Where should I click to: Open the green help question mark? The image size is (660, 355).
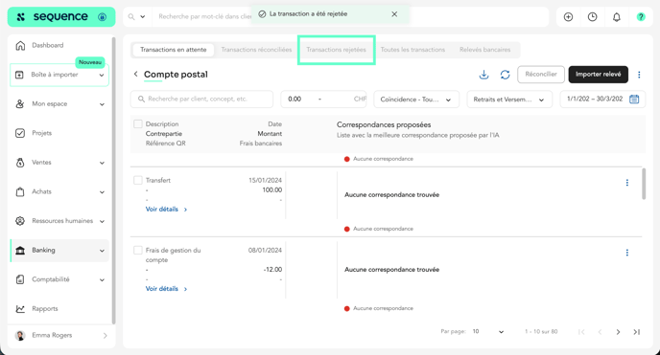pyautogui.click(x=641, y=17)
